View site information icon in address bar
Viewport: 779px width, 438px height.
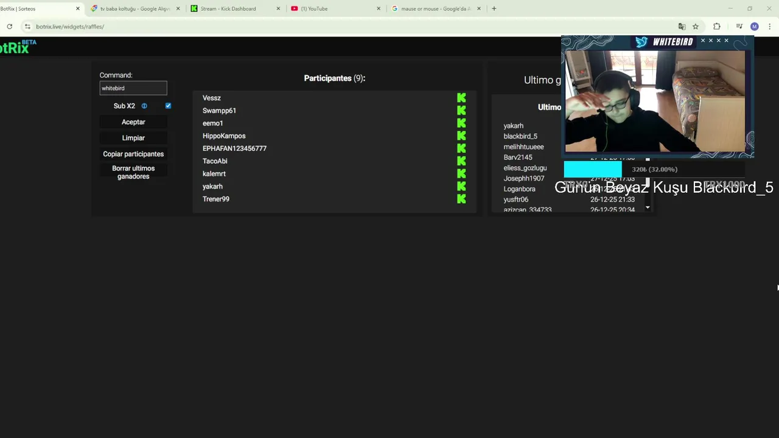(27, 26)
